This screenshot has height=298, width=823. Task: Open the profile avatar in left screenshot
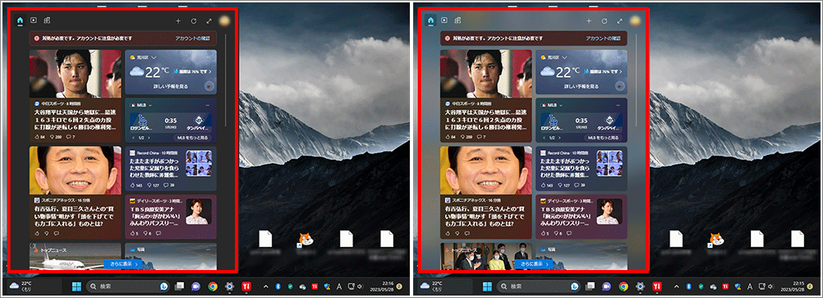tap(225, 21)
